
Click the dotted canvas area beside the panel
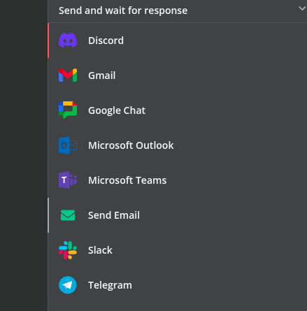pos(24,155)
